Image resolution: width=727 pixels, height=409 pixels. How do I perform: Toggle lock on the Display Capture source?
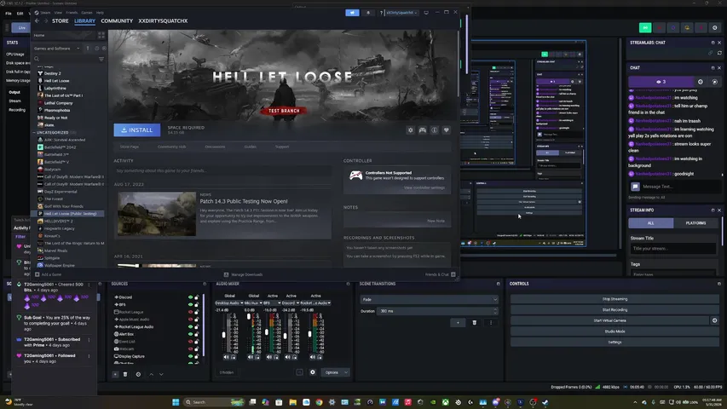[197, 356]
